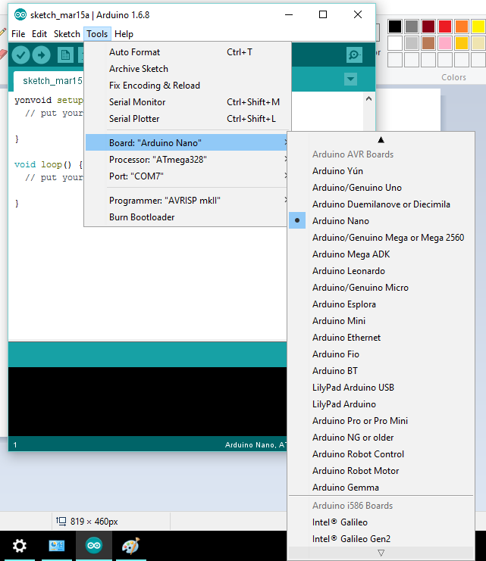Select the checked Arduino Nano board
The height and width of the screenshot is (561, 486).
tap(381, 221)
